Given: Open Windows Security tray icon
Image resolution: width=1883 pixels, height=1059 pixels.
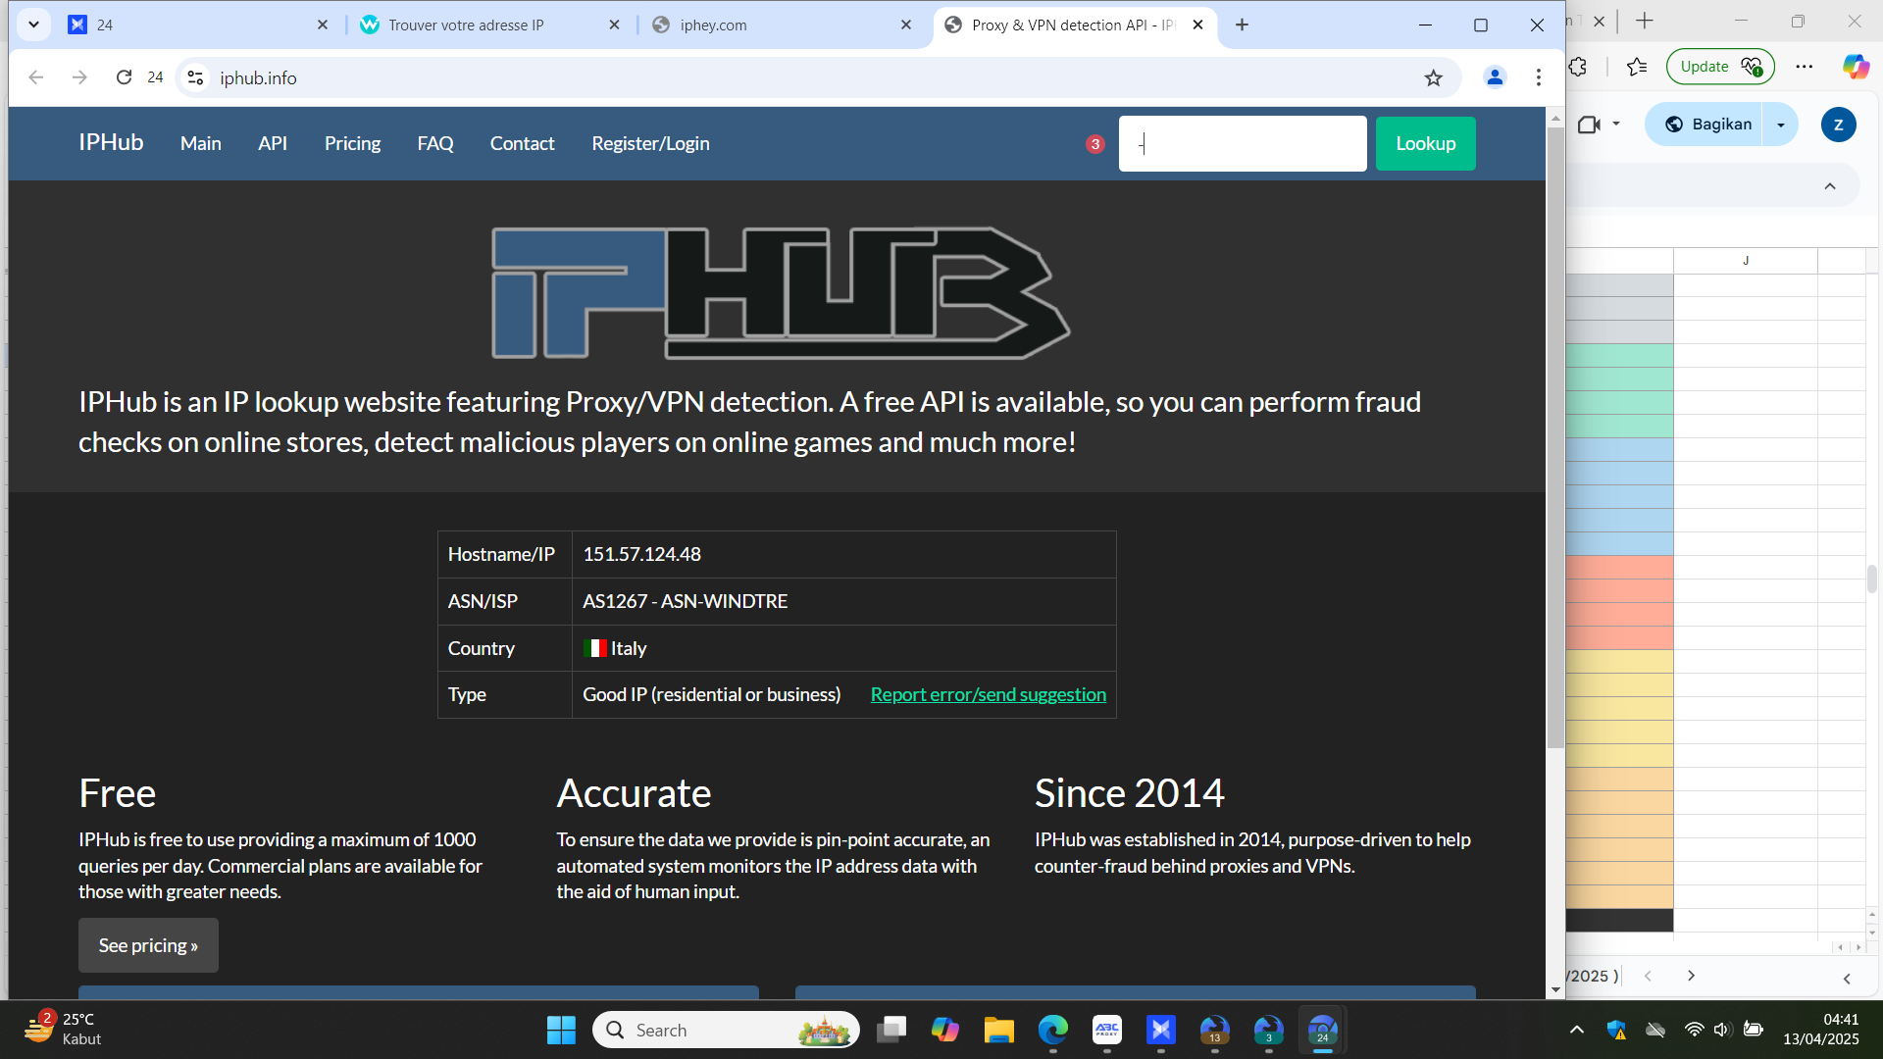Looking at the screenshot, I should pyautogui.click(x=1616, y=1030).
